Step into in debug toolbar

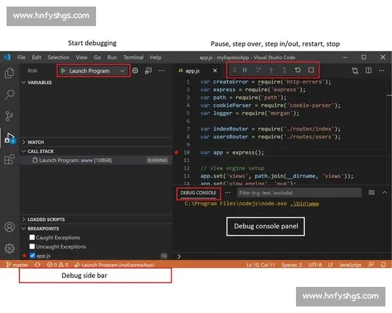click(x=271, y=70)
